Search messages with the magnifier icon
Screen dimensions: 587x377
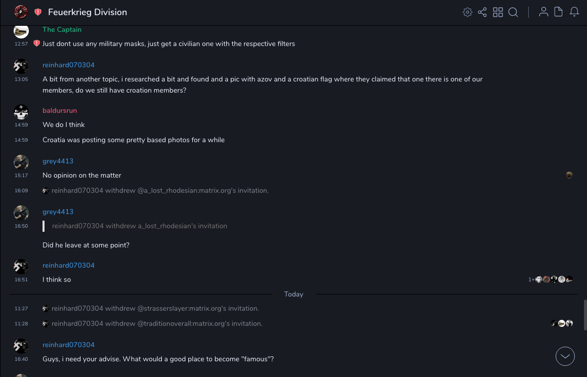pyautogui.click(x=513, y=12)
